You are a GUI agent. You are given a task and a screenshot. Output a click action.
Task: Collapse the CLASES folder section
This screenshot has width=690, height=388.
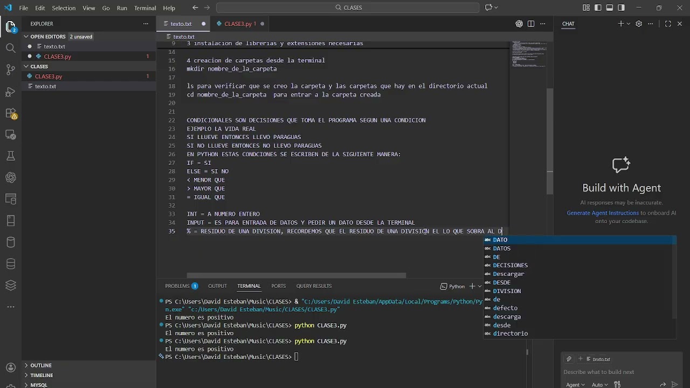89,66
